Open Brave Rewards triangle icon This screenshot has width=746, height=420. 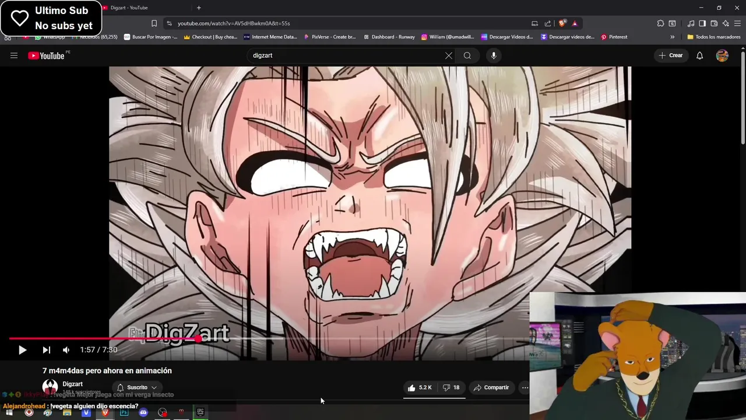[x=575, y=23]
